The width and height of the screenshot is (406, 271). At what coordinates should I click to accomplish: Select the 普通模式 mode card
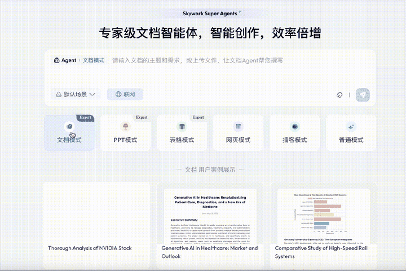(351, 133)
